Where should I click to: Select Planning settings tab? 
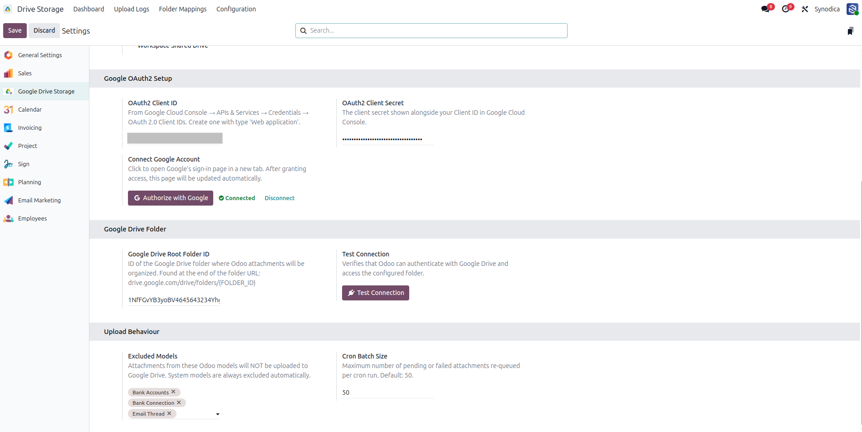[x=44, y=182]
